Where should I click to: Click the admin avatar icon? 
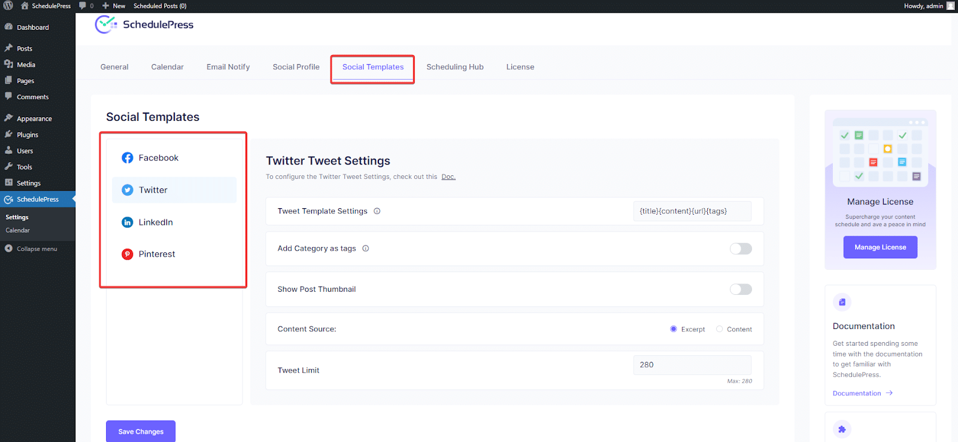(x=950, y=6)
